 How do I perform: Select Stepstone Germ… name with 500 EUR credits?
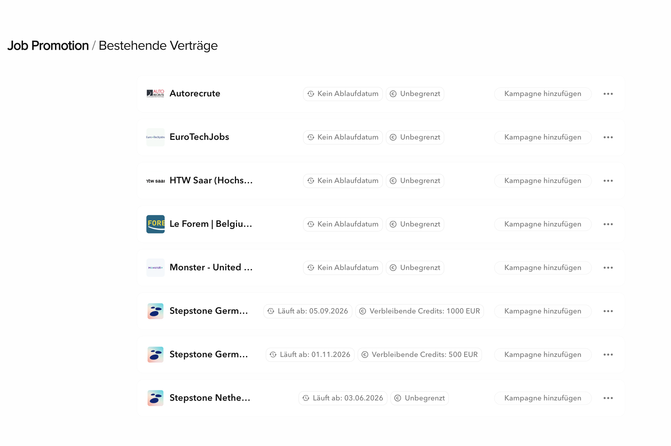coord(209,355)
